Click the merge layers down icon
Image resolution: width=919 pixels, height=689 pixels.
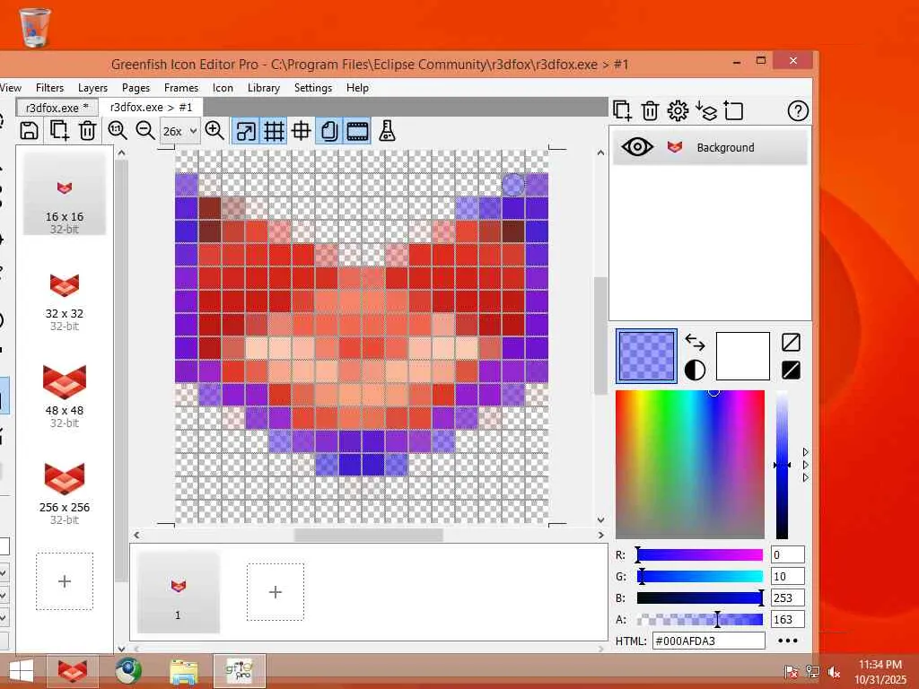click(x=706, y=110)
